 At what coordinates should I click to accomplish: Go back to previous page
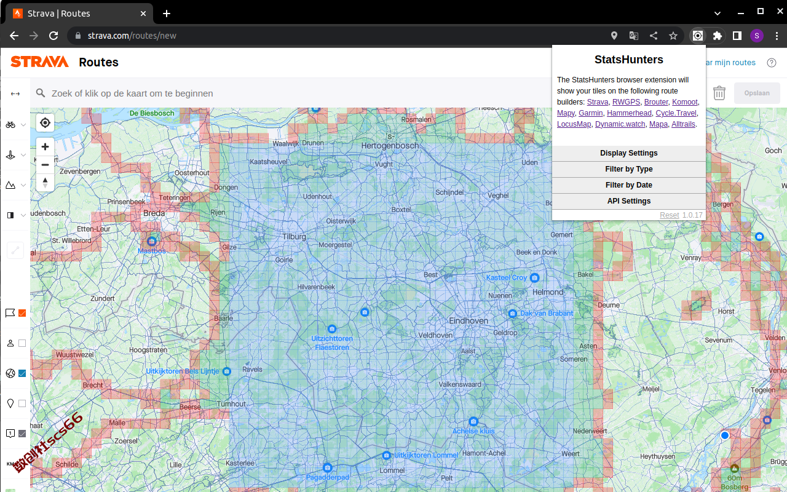(x=14, y=36)
